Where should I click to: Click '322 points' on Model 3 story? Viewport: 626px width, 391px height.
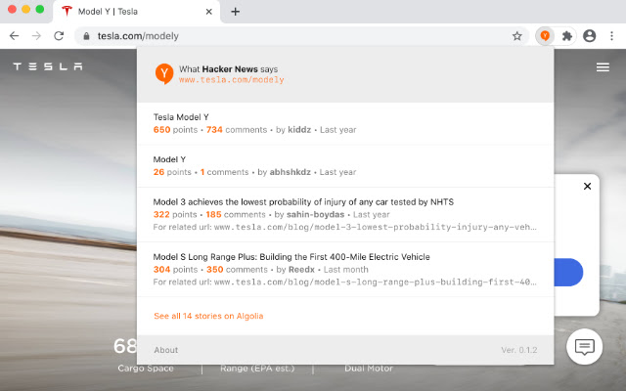coord(175,214)
